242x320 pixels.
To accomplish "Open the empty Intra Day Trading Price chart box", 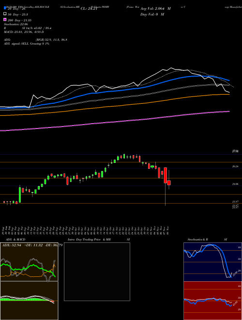I will click(x=97, y=272).
